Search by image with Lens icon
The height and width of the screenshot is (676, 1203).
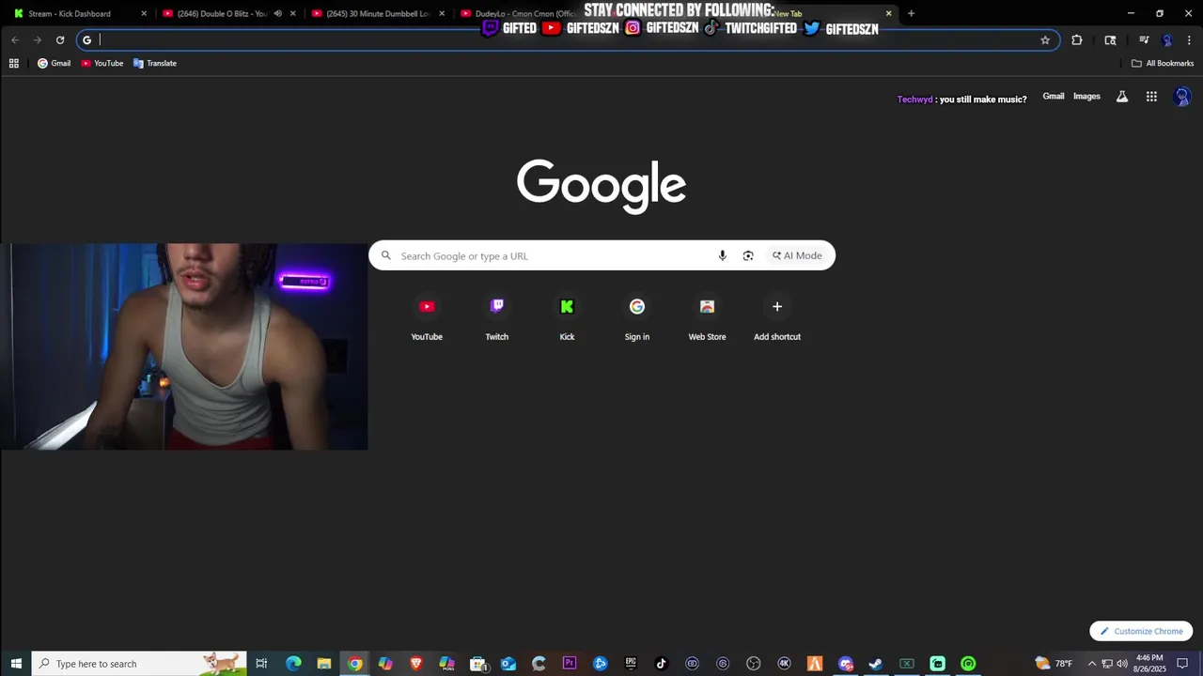(x=748, y=255)
